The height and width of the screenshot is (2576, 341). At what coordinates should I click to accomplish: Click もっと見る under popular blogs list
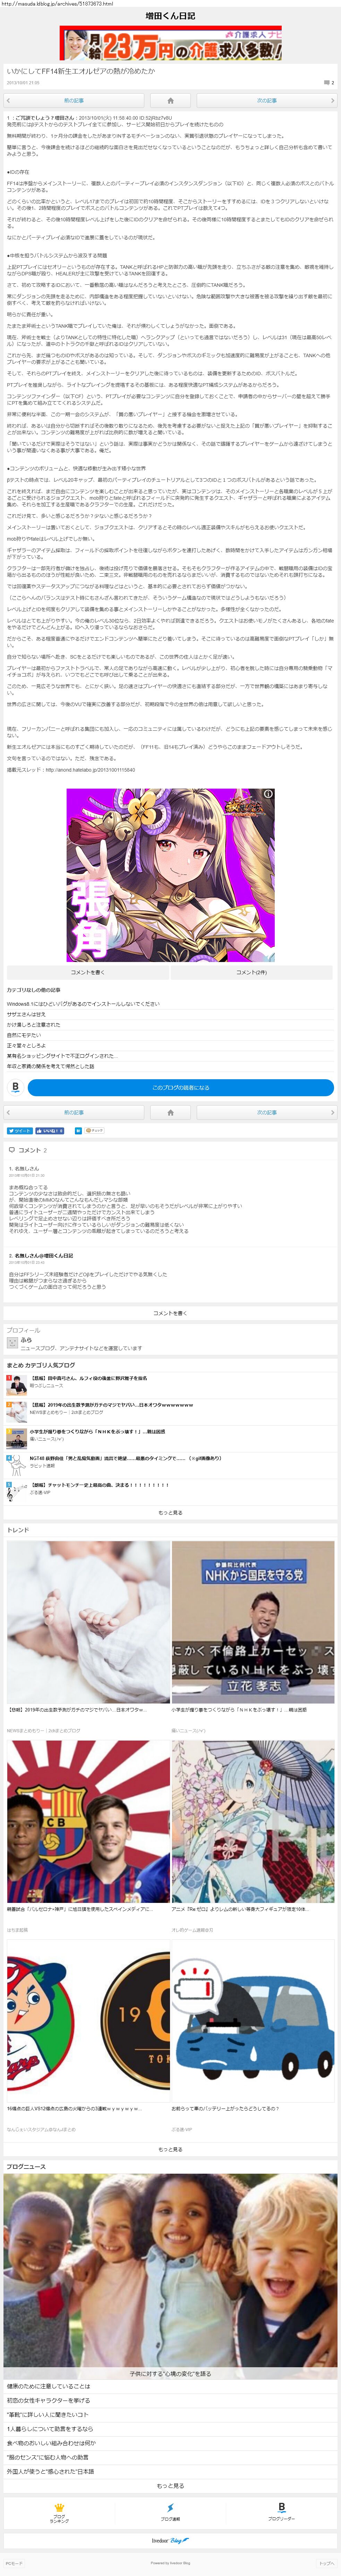[x=170, y=1513]
